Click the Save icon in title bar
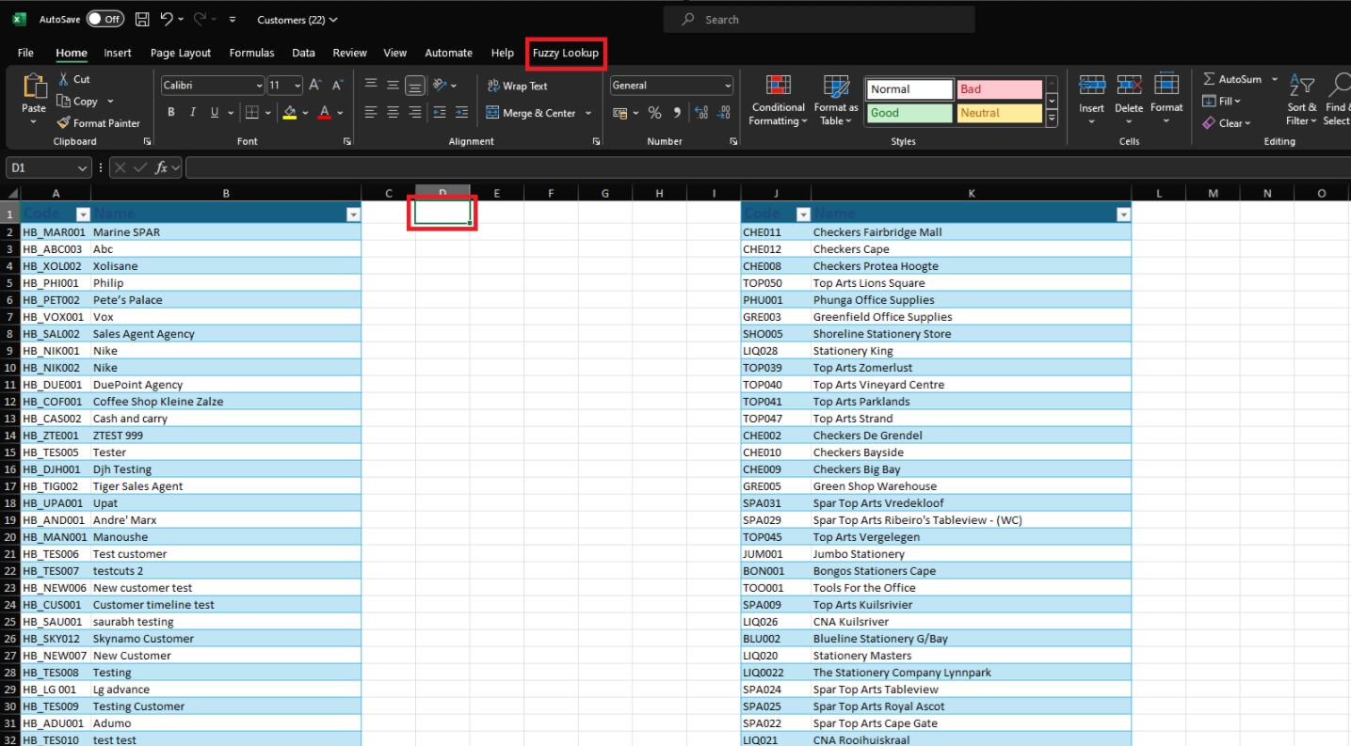1351x746 pixels. pyautogui.click(x=141, y=20)
